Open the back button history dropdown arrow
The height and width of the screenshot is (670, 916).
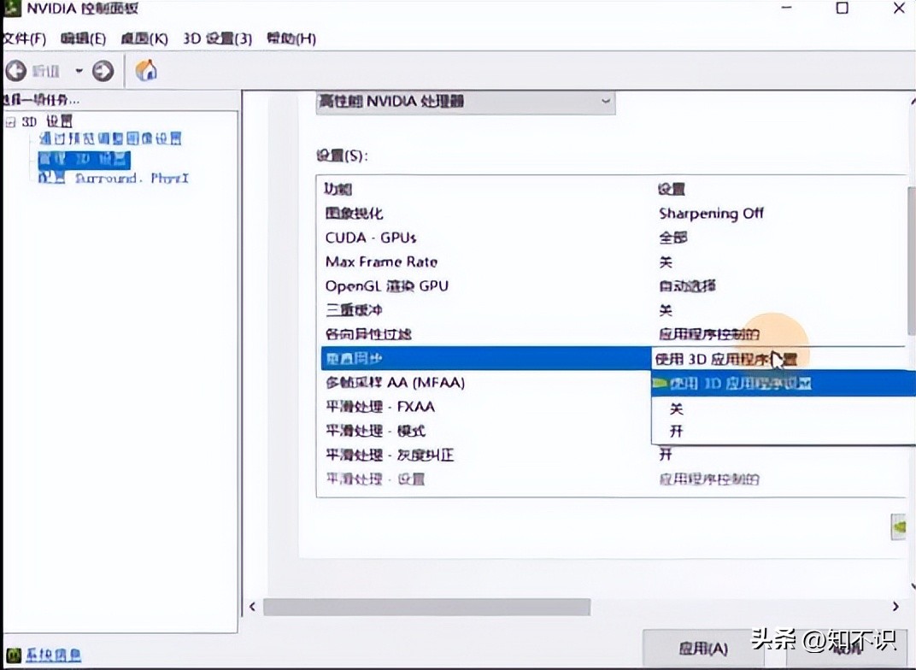(79, 70)
